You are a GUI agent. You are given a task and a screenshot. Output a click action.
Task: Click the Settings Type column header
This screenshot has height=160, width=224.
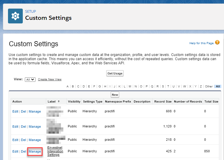pyautogui.click(x=93, y=102)
